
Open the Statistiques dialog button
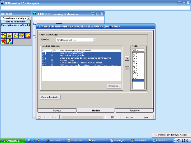[x=114, y=86]
